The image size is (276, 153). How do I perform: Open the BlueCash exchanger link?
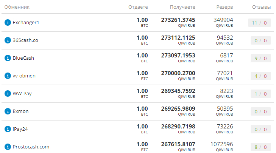coord(23,58)
